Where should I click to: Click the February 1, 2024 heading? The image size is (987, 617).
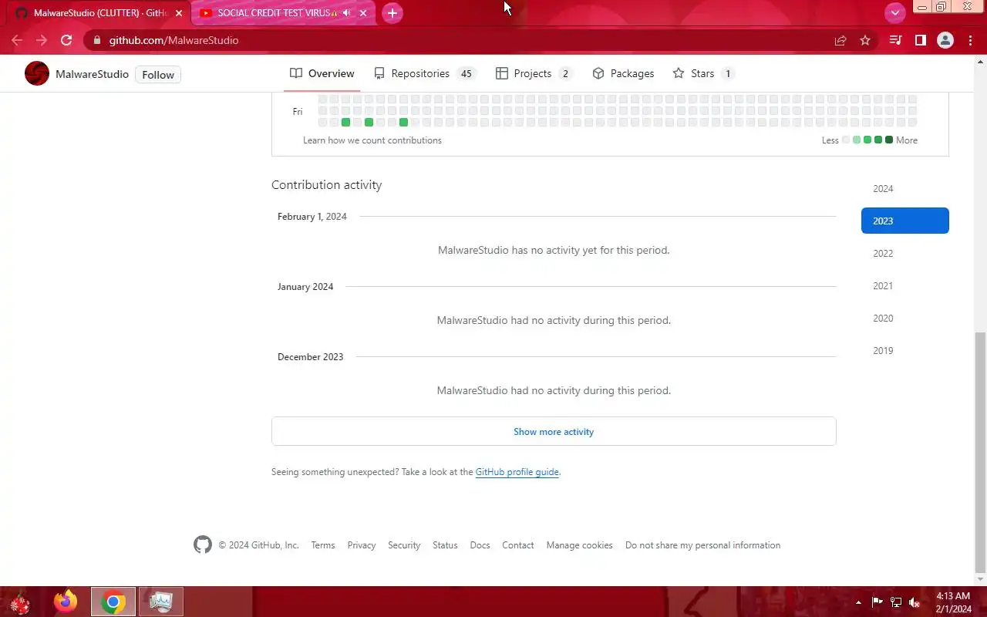[x=312, y=217]
